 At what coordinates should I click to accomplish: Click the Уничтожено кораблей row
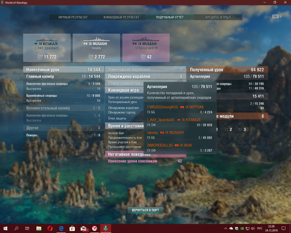tap(145, 70)
